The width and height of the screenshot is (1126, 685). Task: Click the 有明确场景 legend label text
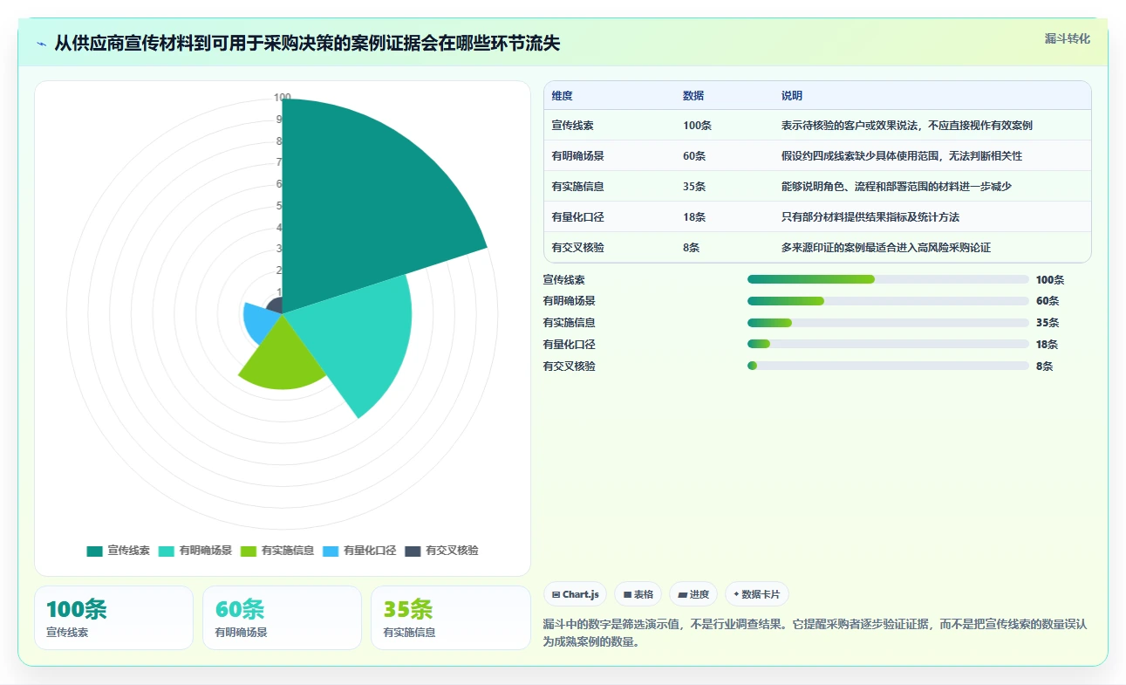tap(206, 551)
